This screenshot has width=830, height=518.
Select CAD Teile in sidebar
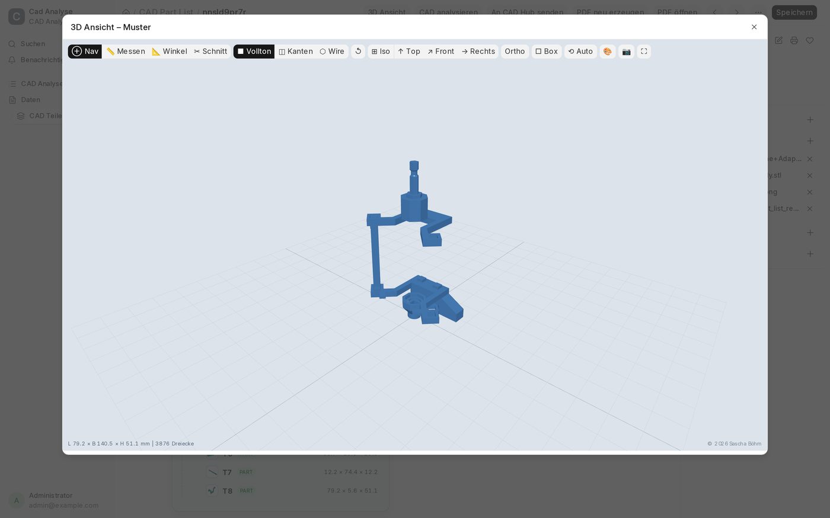(x=39, y=115)
